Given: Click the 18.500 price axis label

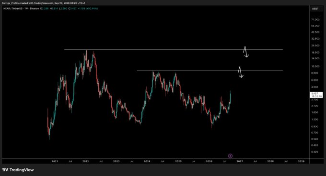Looking at the screenshot, I should tap(315, 53).
